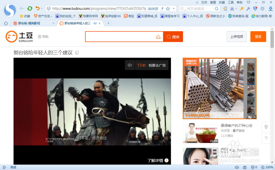Open the 赢得客户的27种心法 video thumbnail
The width and height of the screenshot is (275, 170).
(x=200, y=133)
